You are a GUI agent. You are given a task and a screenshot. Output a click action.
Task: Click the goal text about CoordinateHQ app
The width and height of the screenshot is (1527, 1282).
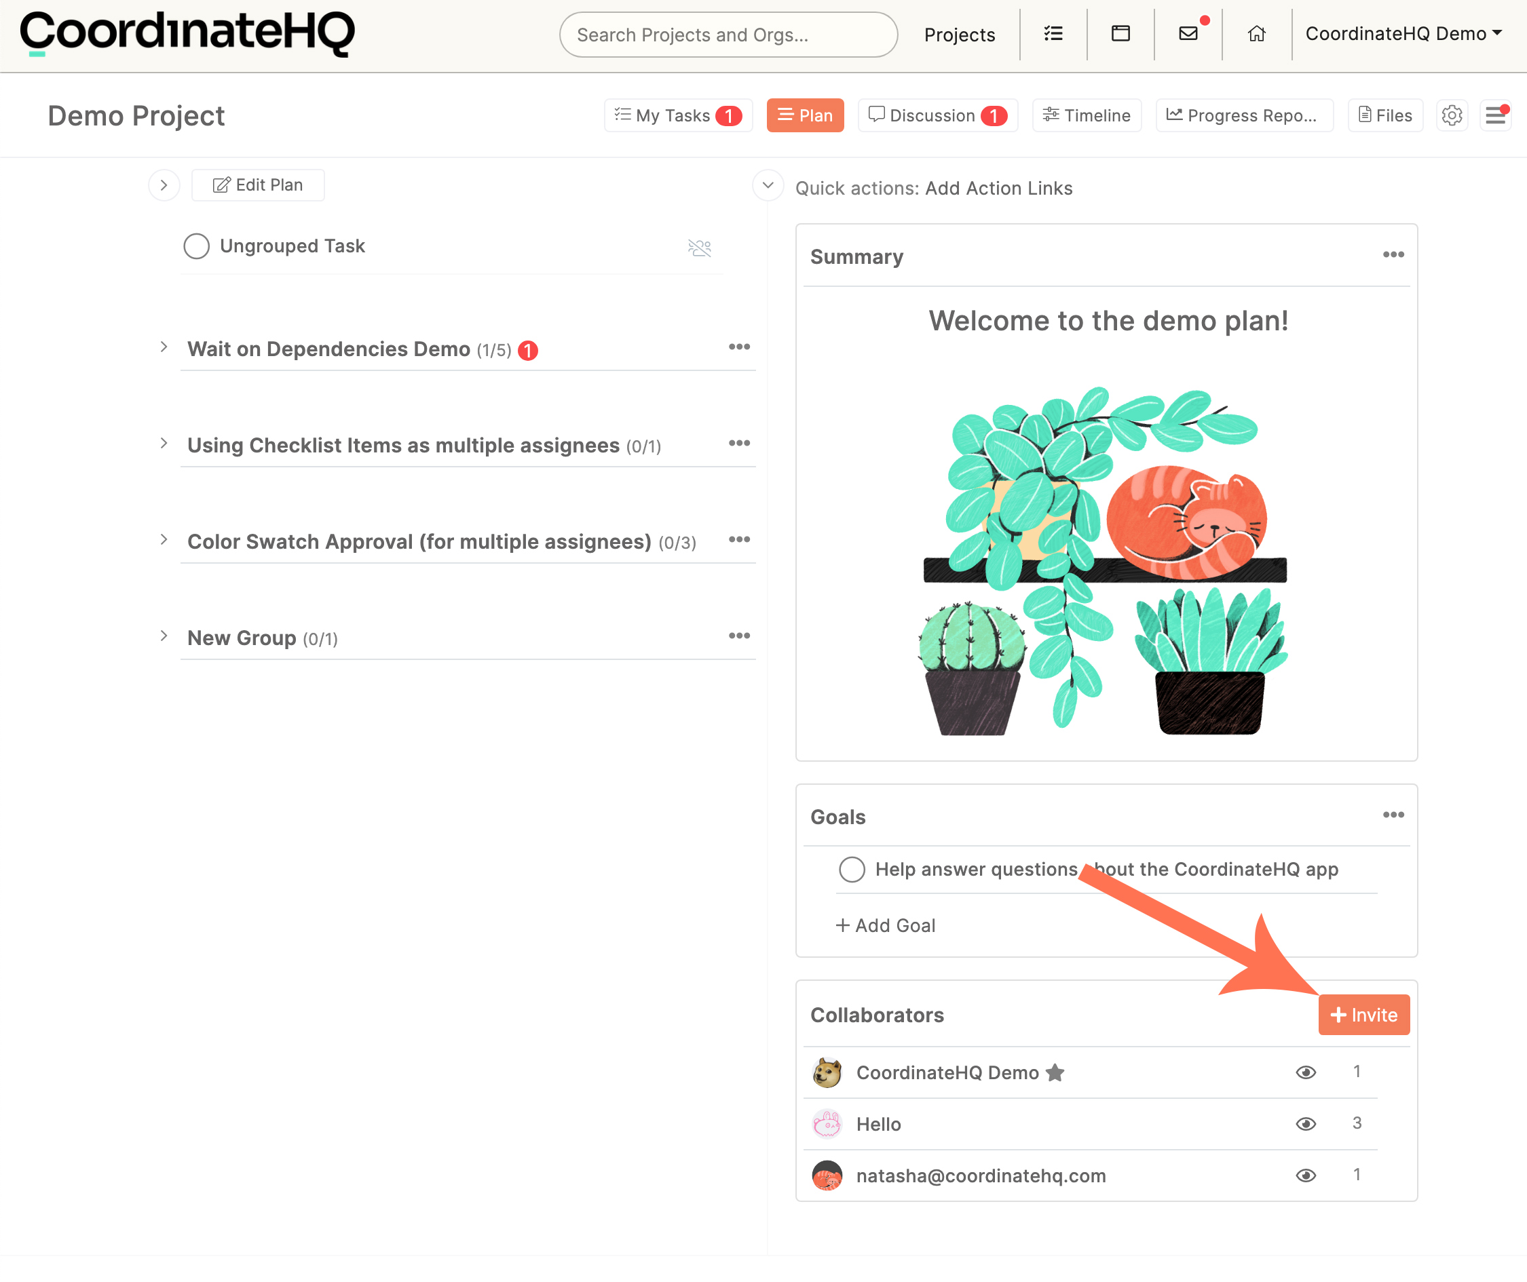tap(1107, 869)
